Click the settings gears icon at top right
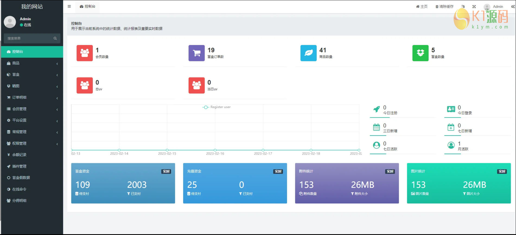The height and width of the screenshot is (235, 516). [x=513, y=7]
